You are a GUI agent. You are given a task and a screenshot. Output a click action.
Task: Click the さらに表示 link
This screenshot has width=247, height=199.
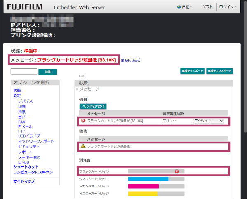coord(130,60)
